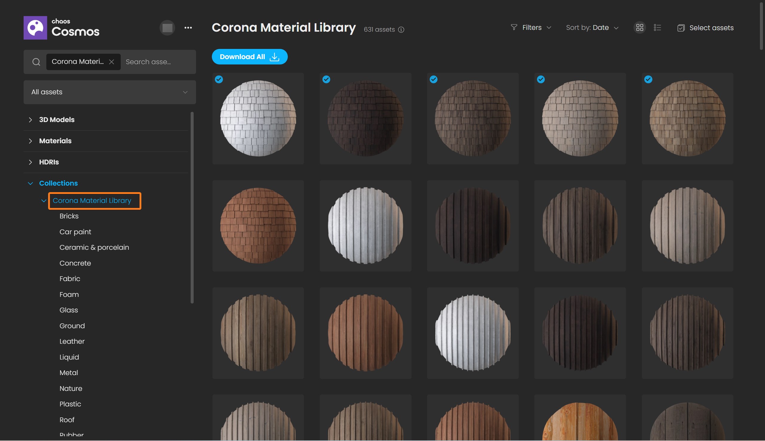Screen dimensions: 765x441
Task: Expand the HDRIs category in sidebar
Action: pyautogui.click(x=30, y=162)
